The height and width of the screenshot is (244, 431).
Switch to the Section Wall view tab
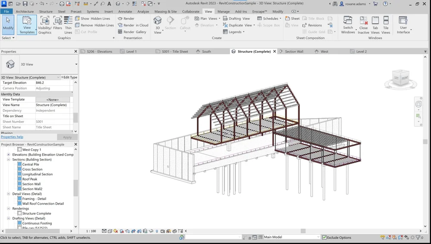coord(294,52)
